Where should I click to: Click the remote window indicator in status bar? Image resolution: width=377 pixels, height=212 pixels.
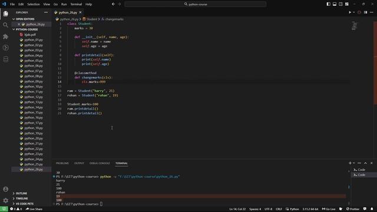click(x=4, y=209)
